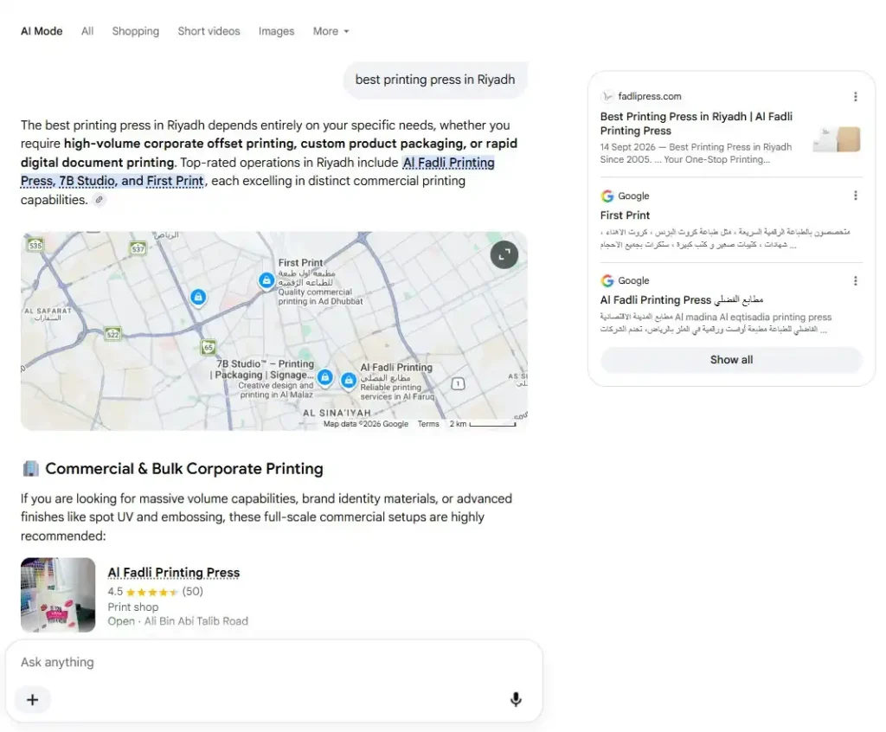The height and width of the screenshot is (732, 886).
Task: Open the source link chip after "capabilities."
Action: [x=99, y=200]
